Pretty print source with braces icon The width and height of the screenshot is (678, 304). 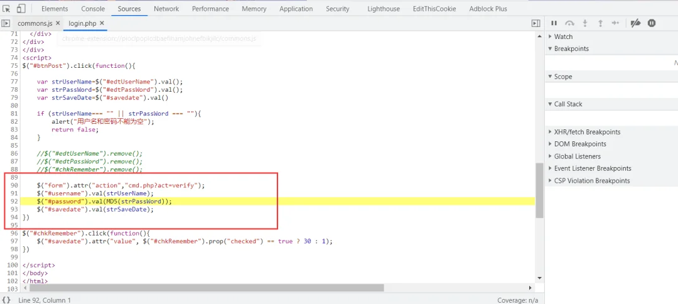(6, 300)
